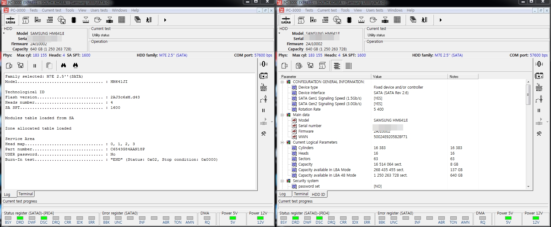Collapse the Main data tree node

coord(282,115)
